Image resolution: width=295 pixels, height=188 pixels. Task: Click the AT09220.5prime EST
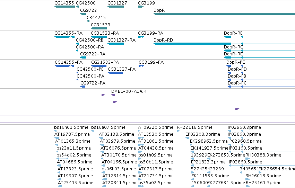[139, 131]
